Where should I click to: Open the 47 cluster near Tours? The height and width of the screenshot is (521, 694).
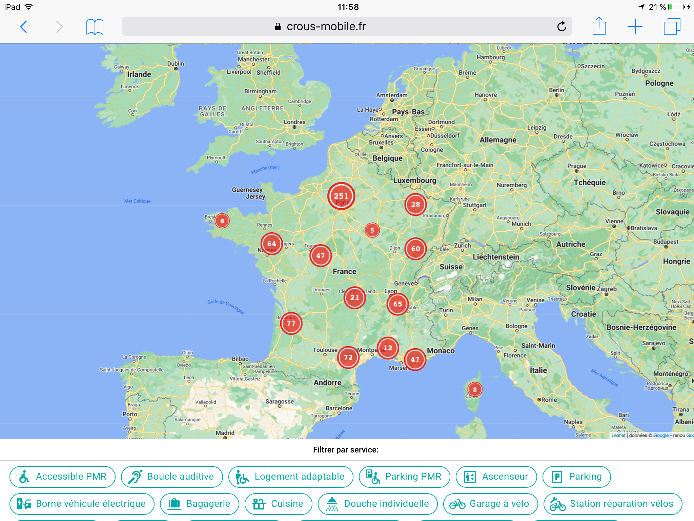tap(321, 255)
